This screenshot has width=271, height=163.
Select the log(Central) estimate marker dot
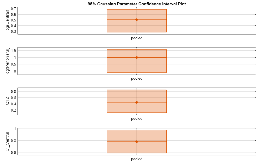pos(136,19)
